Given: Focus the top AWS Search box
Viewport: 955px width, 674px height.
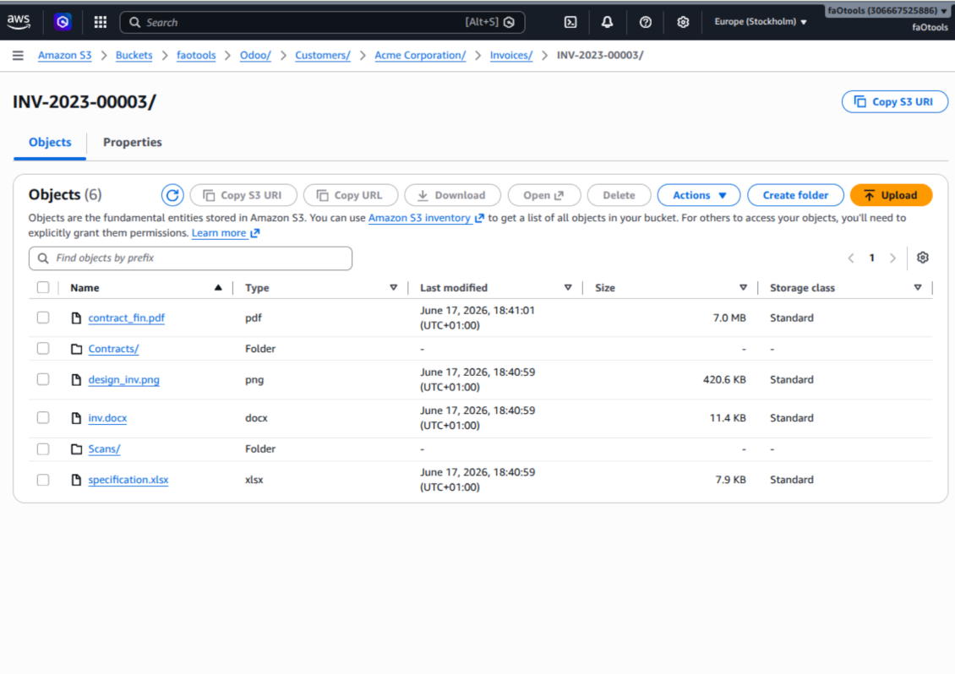Looking at the screenshot, I should [322, 23].
